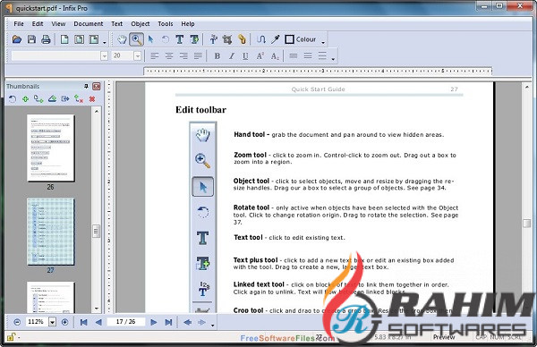The height and width of the screenshot is (347, 537).
Task: Open the Tools menu
Action: point(165,24)
